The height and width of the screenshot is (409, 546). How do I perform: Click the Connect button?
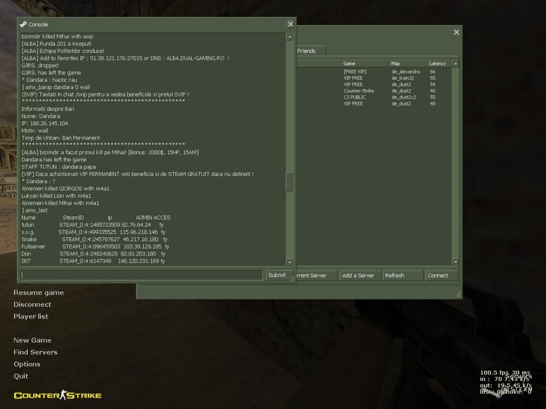pos(441,275)
